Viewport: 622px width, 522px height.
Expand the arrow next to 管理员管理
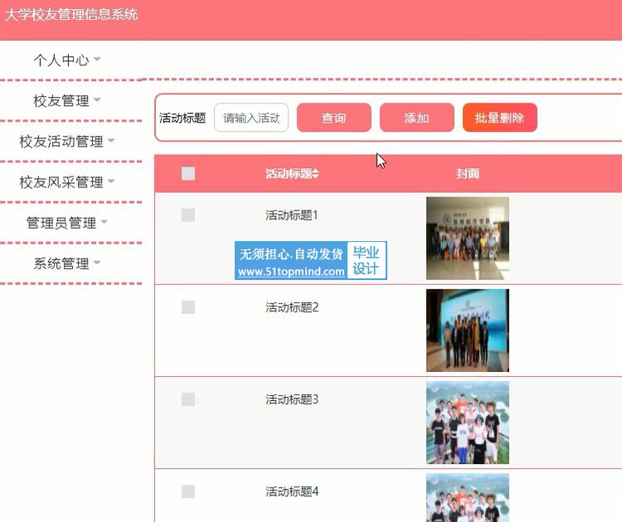pos(104,222)
